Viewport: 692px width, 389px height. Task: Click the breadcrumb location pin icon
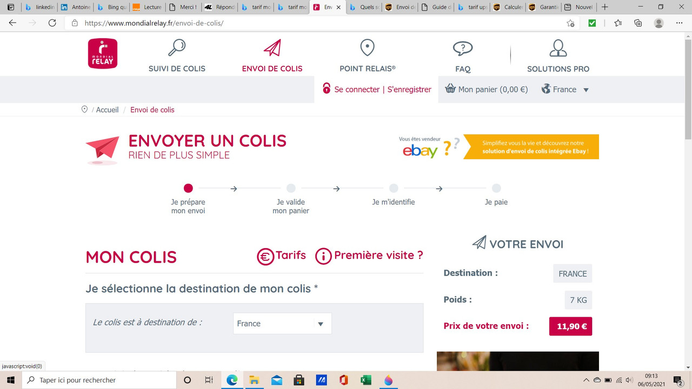(x=84, y=109)
